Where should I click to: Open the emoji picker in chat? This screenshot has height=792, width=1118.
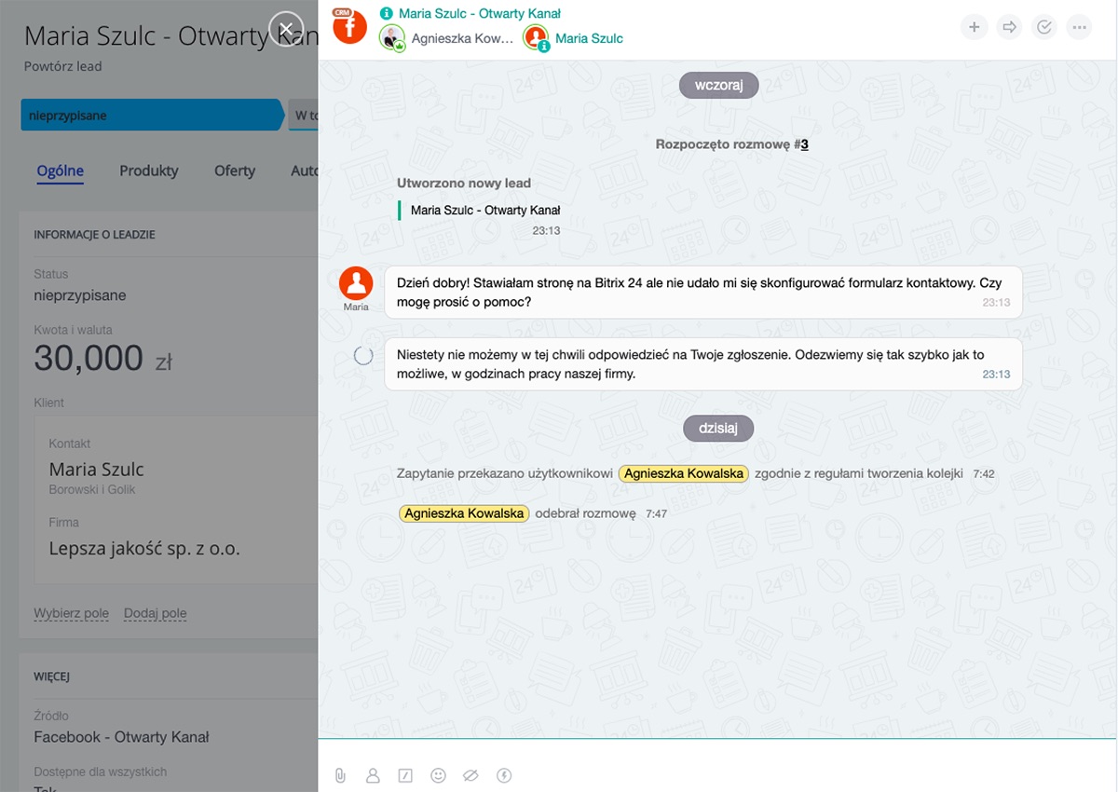438,774
